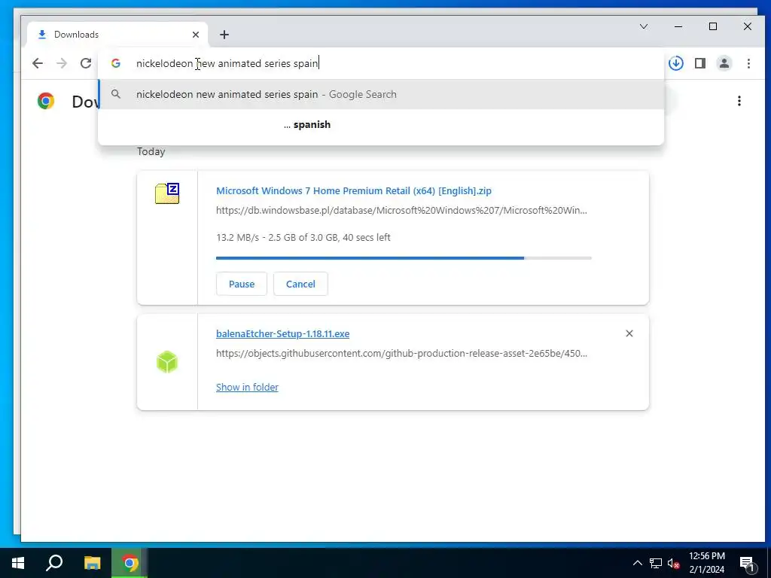Open the Microsoft Windows 7 Home Premium zip link
771x578 pixels.
click(354, 190)
